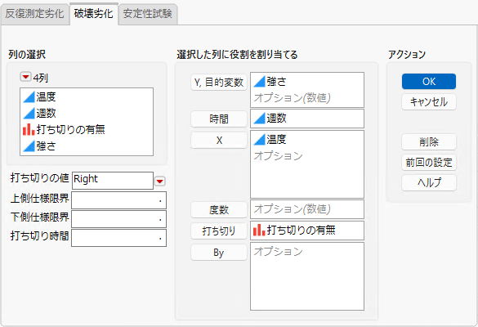Click the icon beside 温度 in X box

pyautogui.click(x=259, y=140)
